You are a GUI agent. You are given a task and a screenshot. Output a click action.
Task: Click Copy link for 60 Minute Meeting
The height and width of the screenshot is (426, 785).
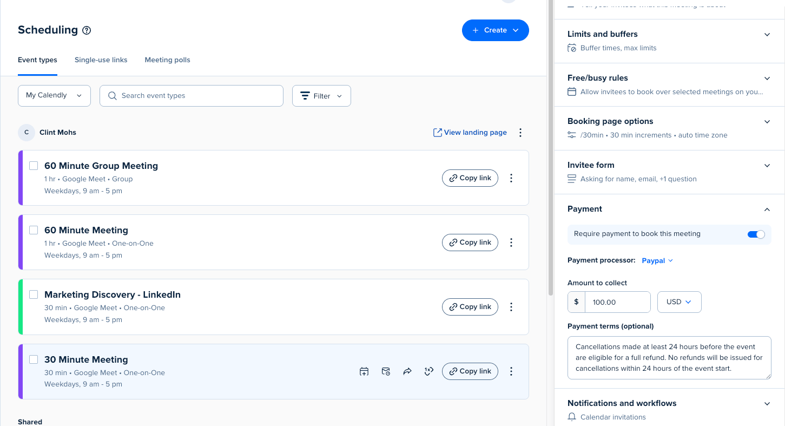(470, 243)
